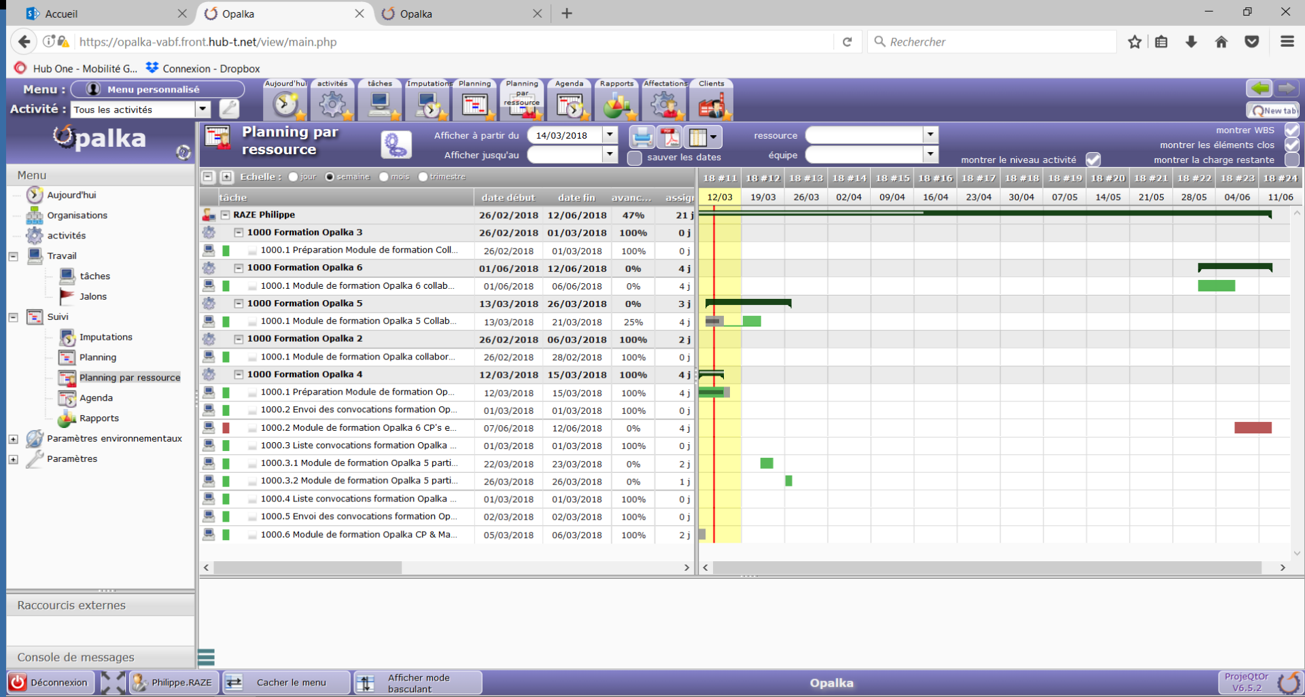This screenshot has height=697, width=1305.
Task: Open the 'ressource' dropdown list
Action: (930, 135)
